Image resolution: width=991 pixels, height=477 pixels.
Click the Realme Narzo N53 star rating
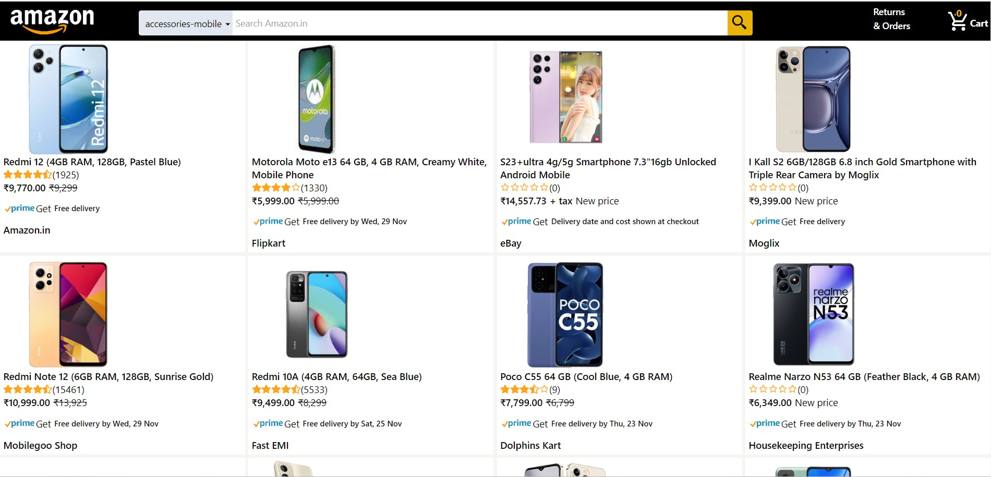pyautogui.click(x=772, y=390)
